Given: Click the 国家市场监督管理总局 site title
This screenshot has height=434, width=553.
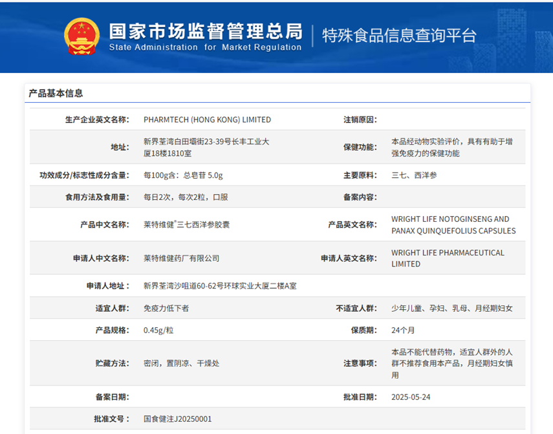Looking at the screenshot, I should pos(205,30).
